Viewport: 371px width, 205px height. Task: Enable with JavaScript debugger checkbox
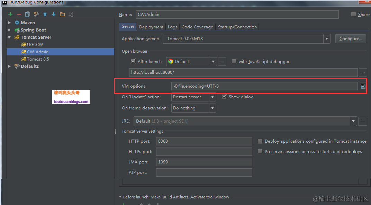[234, 62]
